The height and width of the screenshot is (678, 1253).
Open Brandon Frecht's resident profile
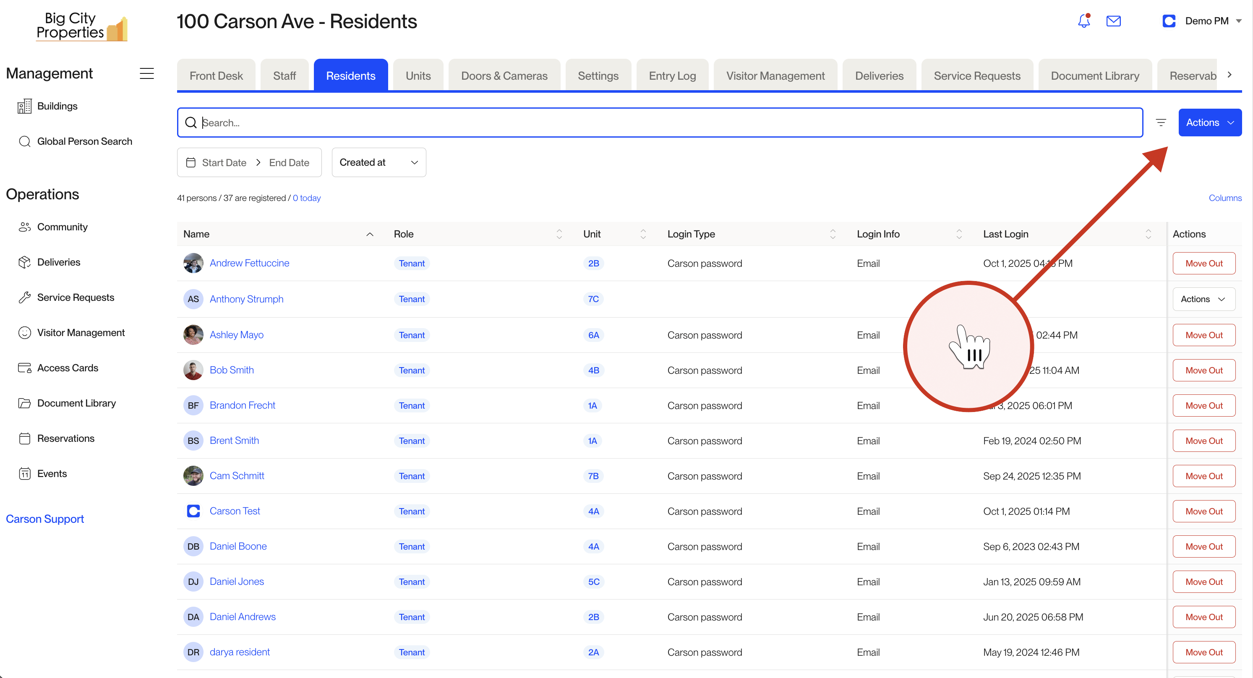[242, 406]
